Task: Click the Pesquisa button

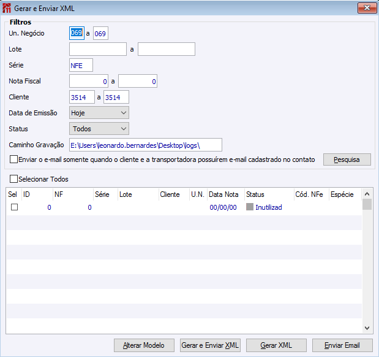Action: (x=347, y=159)
